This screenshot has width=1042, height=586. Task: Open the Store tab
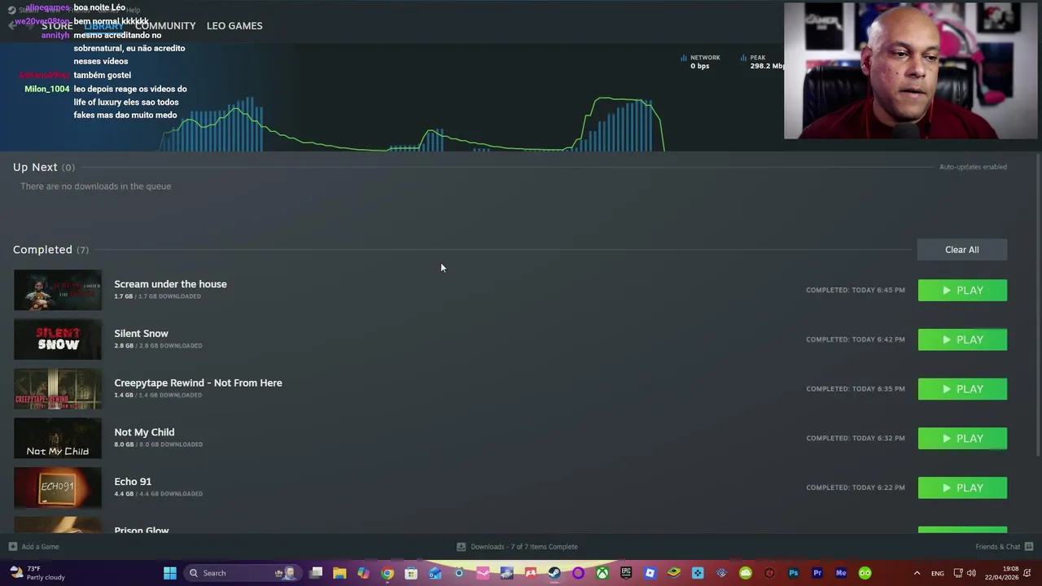coord(57,26)
